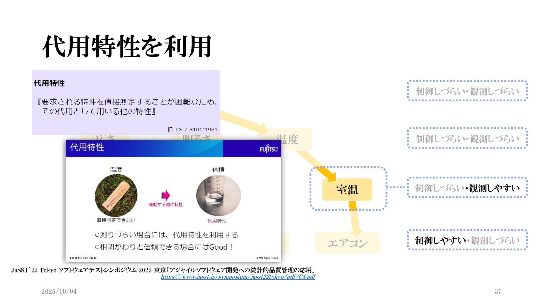
Task: Click the 制御しづらい・観測しやすい dotted label
Action: (x=467, y=188)
